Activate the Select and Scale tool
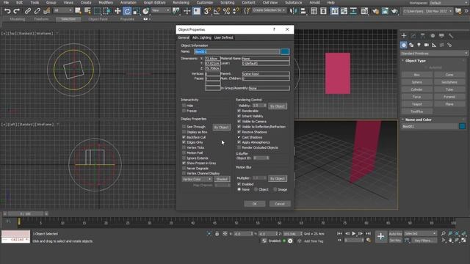Viewport: 470px width, 264px height. [137, 11]
